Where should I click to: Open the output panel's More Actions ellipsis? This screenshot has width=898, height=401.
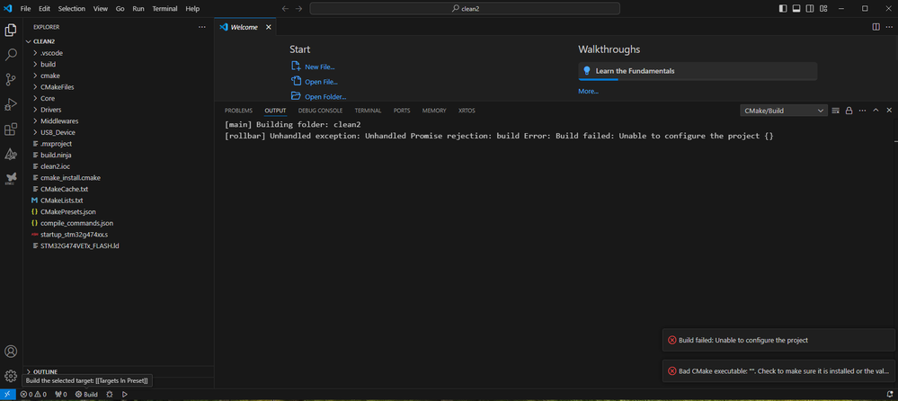pos(862,110)
